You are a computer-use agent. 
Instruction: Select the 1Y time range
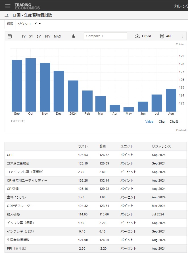coord(24,36)
